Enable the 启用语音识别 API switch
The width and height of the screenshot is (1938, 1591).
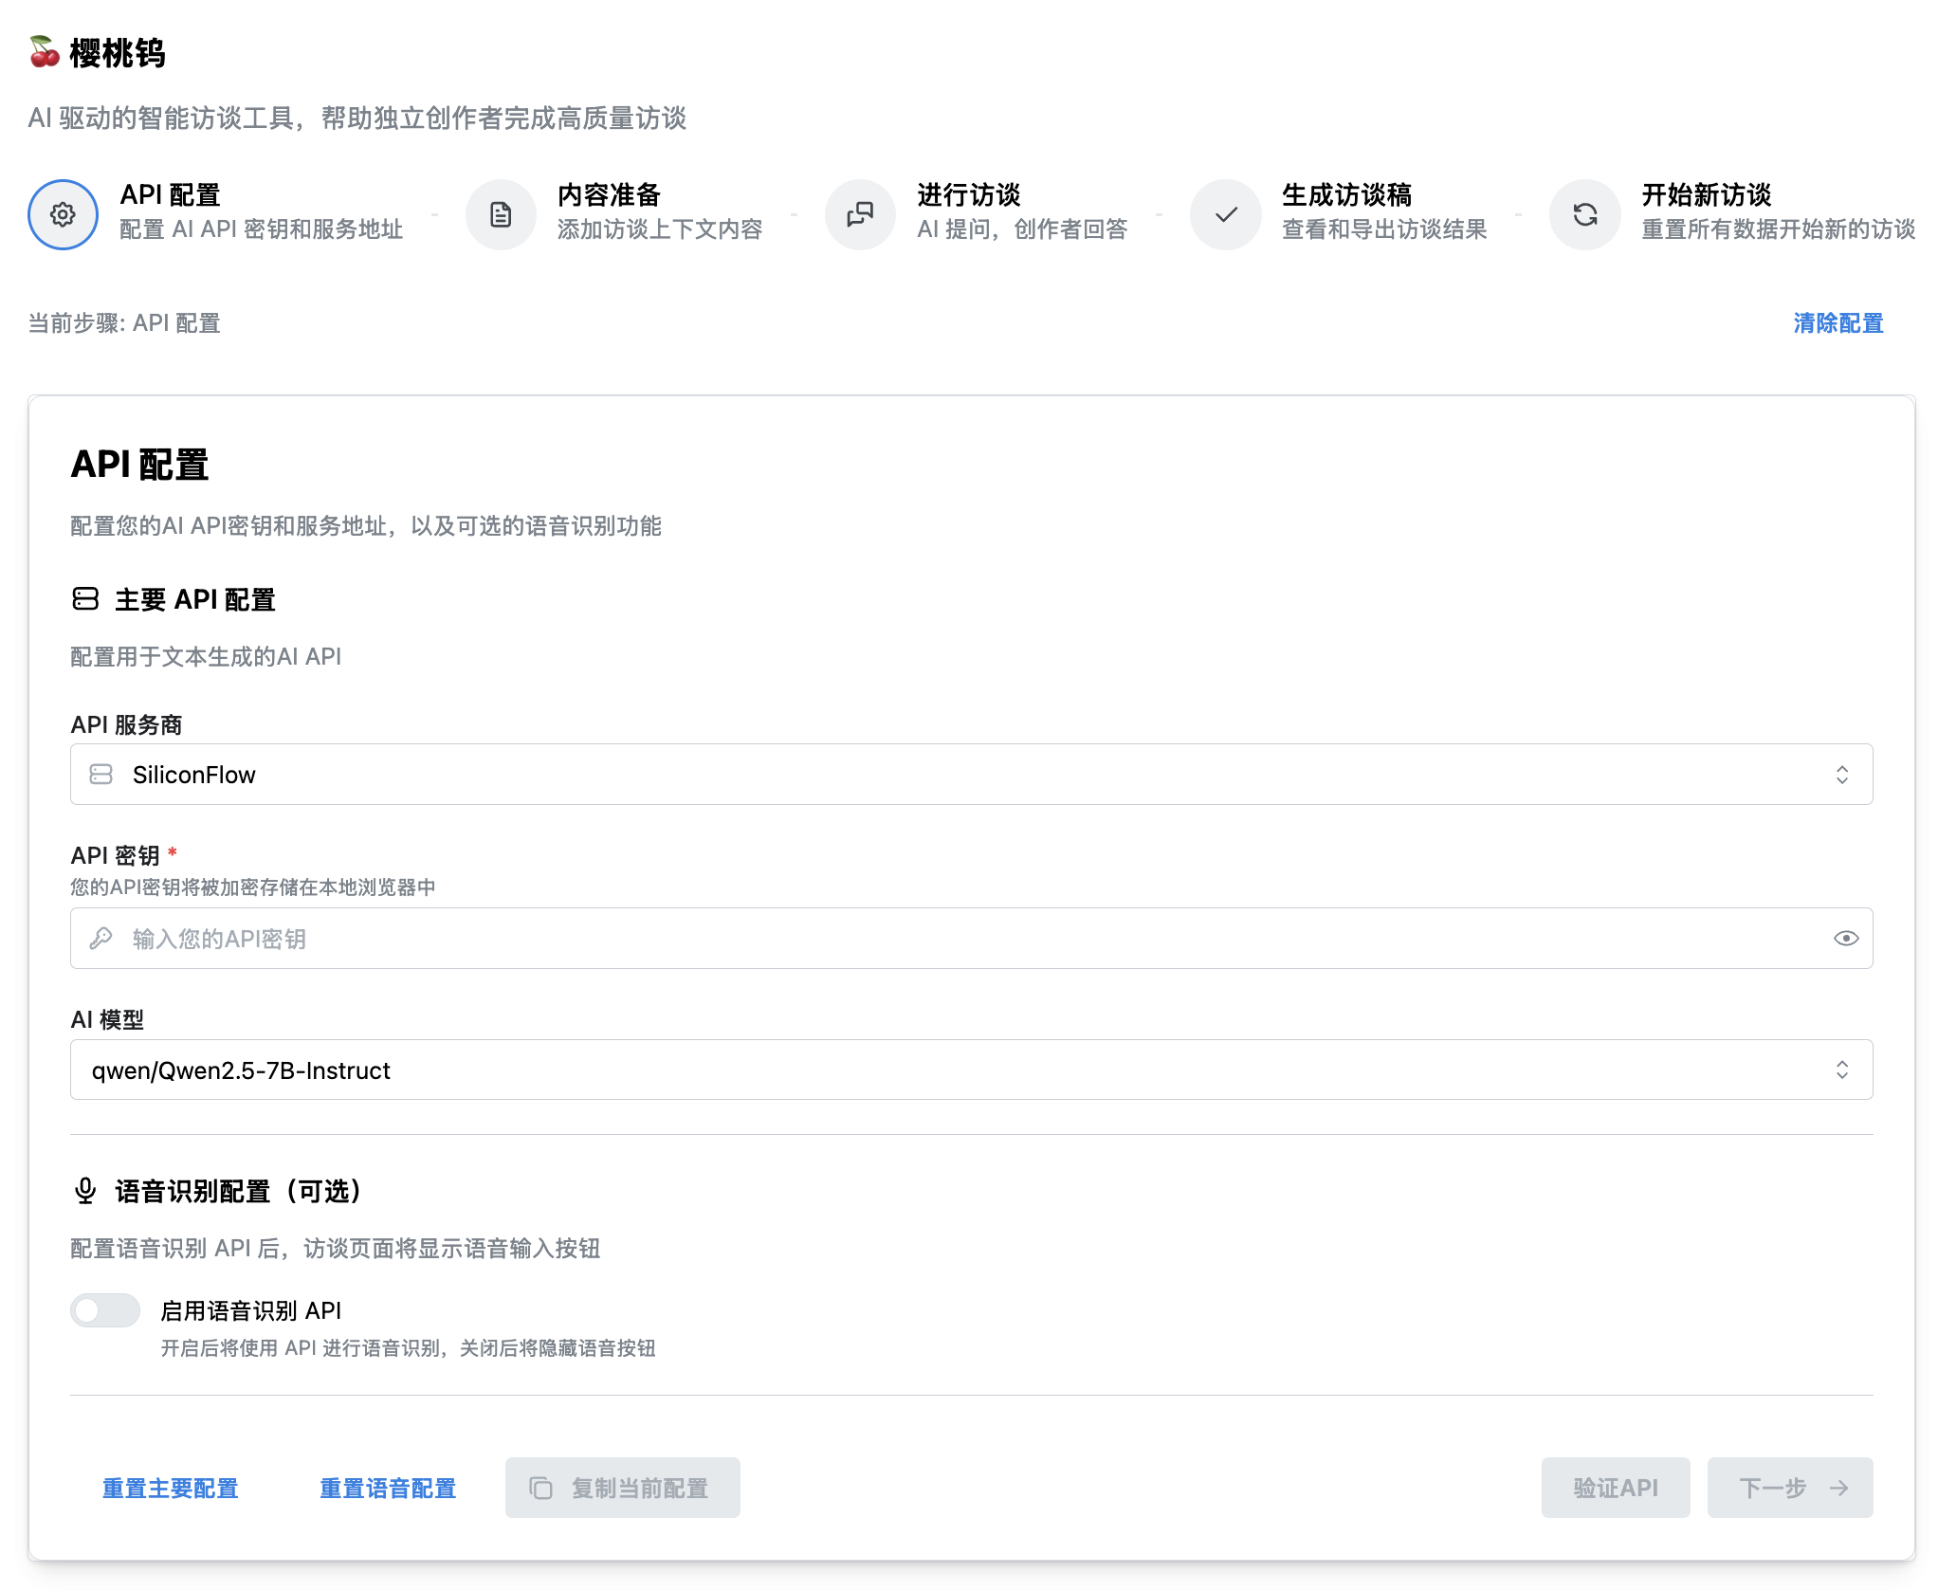click(105, 1310)
